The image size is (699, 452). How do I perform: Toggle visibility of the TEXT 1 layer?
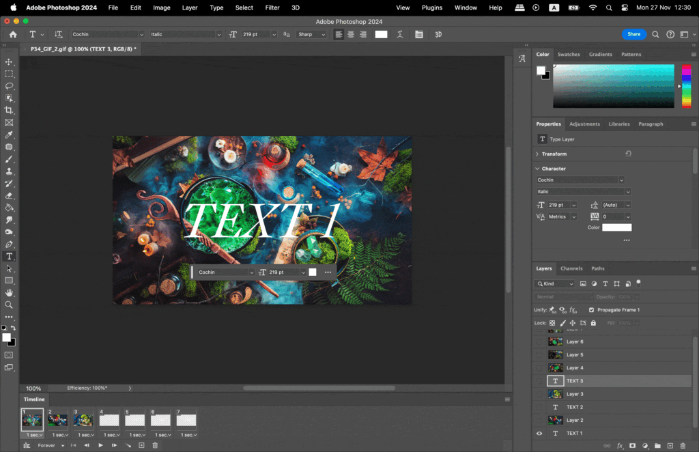coord(539,433)
